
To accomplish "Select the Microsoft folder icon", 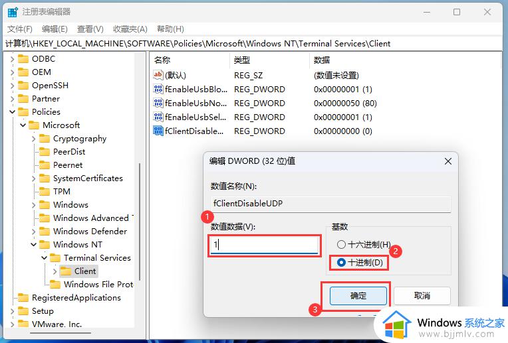I will pos(34,125).
